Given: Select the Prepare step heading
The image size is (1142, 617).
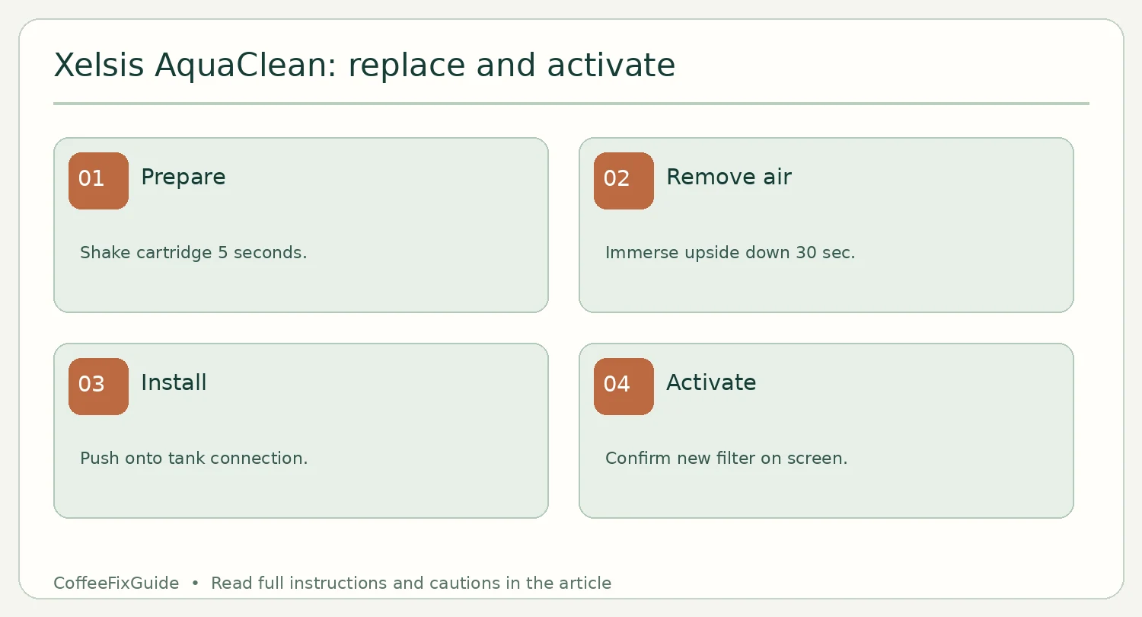Looking at the screenshot, I should 183,177.
